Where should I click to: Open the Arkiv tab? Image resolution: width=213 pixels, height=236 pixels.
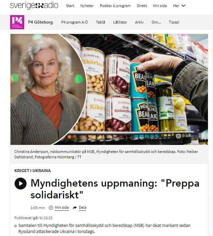point(139,22)
